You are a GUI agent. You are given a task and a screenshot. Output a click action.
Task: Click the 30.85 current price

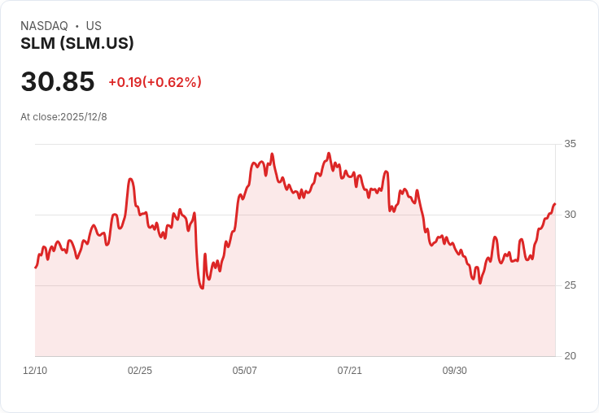tap(58, 81)
